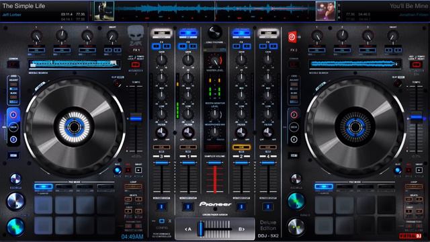
Task: Click the left deck play/pause button
Action: (15, 227)
